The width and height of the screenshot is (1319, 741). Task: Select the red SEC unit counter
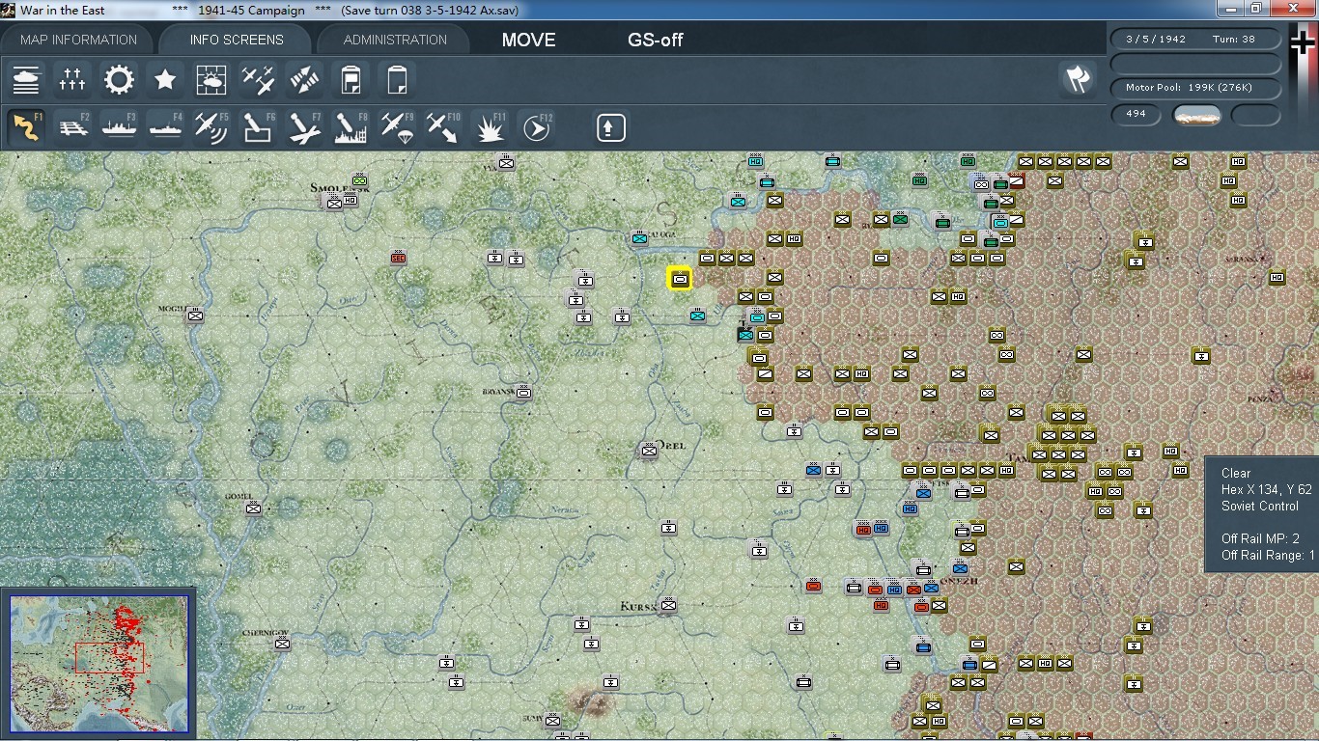[x=398, y=259]
